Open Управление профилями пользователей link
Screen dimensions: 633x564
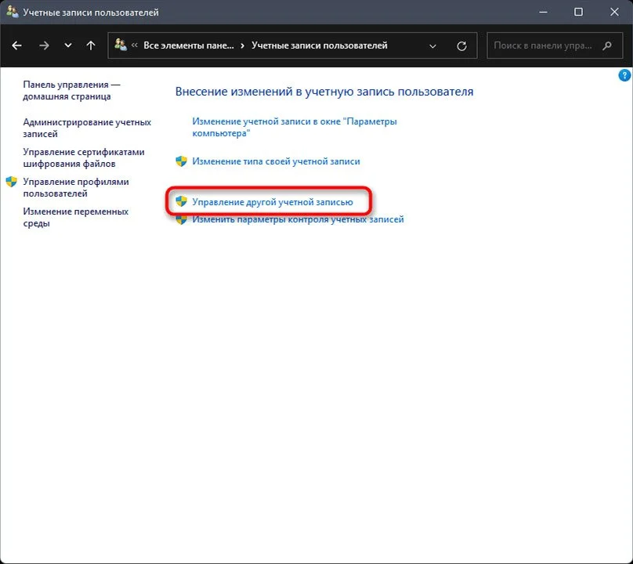click(76, 188)
